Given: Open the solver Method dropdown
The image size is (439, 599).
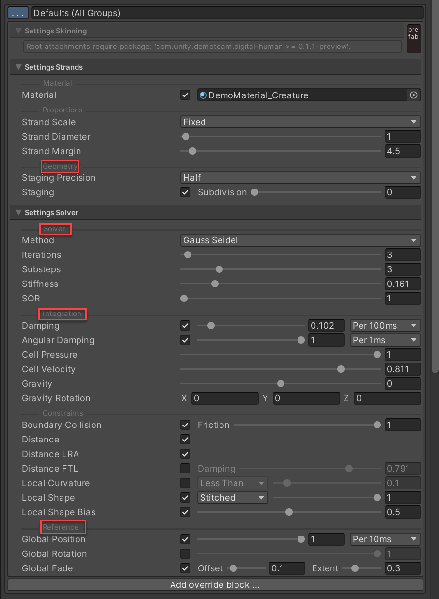Looking at the screenshot, I should point(300,240).
